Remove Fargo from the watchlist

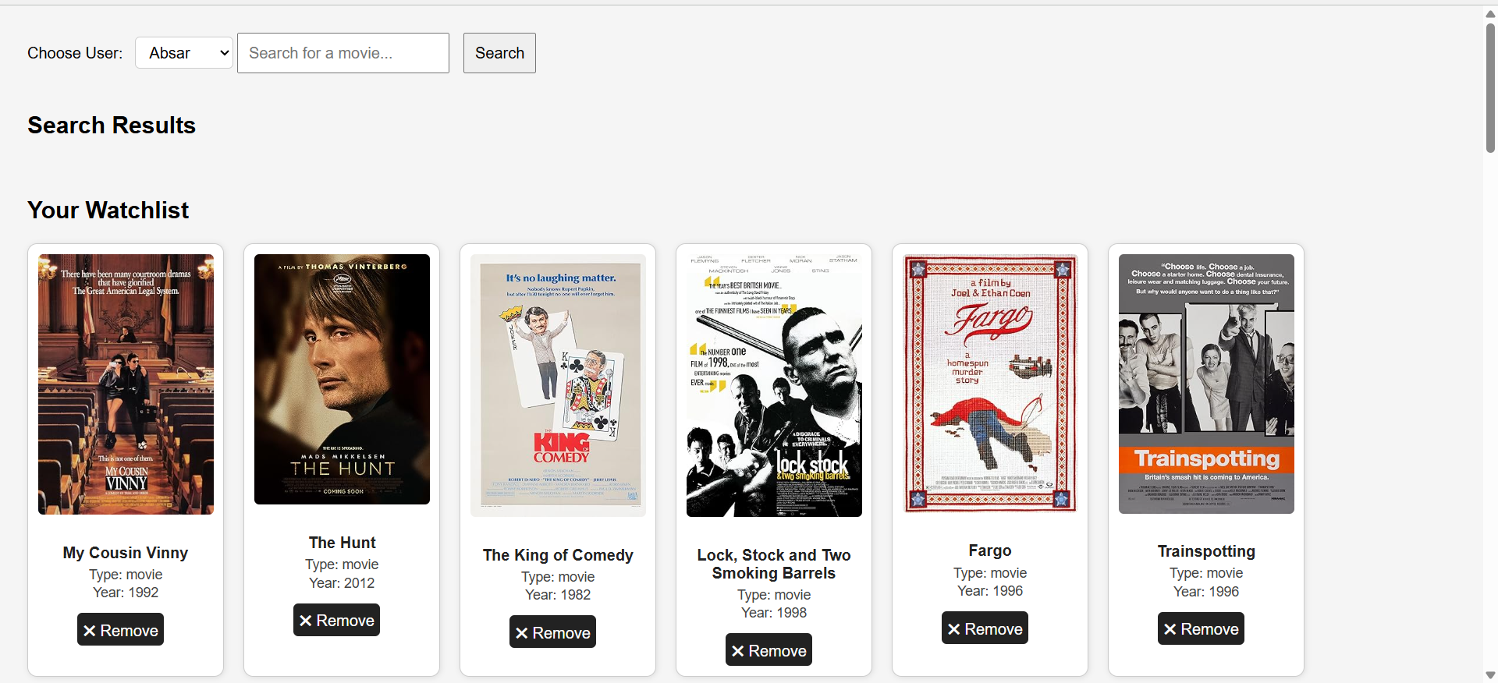pyautogui.click(x=985, y=628)
